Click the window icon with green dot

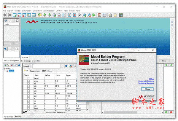[x=15, y=15]
